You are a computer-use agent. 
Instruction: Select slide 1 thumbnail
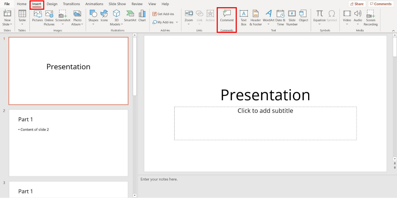[x=69, y=71]
